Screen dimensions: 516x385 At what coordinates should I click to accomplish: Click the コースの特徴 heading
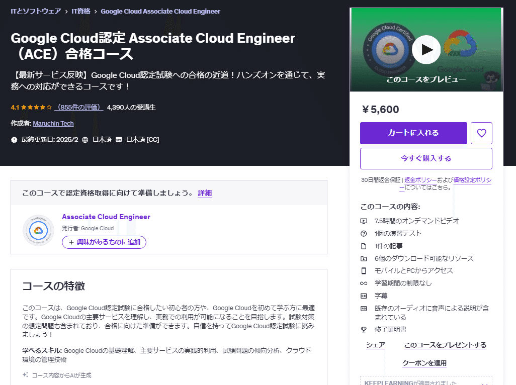pos(54,285)
